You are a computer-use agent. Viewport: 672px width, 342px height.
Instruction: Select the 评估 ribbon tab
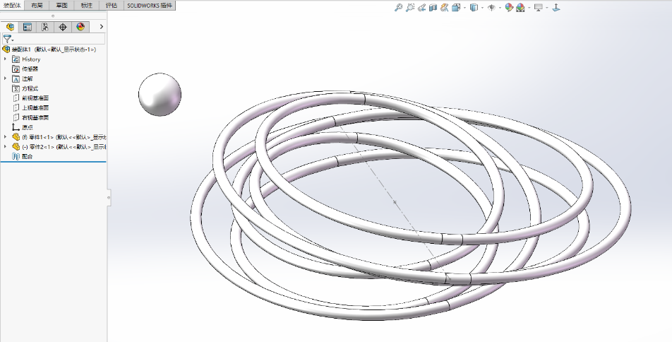pyautogui.click(x=112, y=5)
